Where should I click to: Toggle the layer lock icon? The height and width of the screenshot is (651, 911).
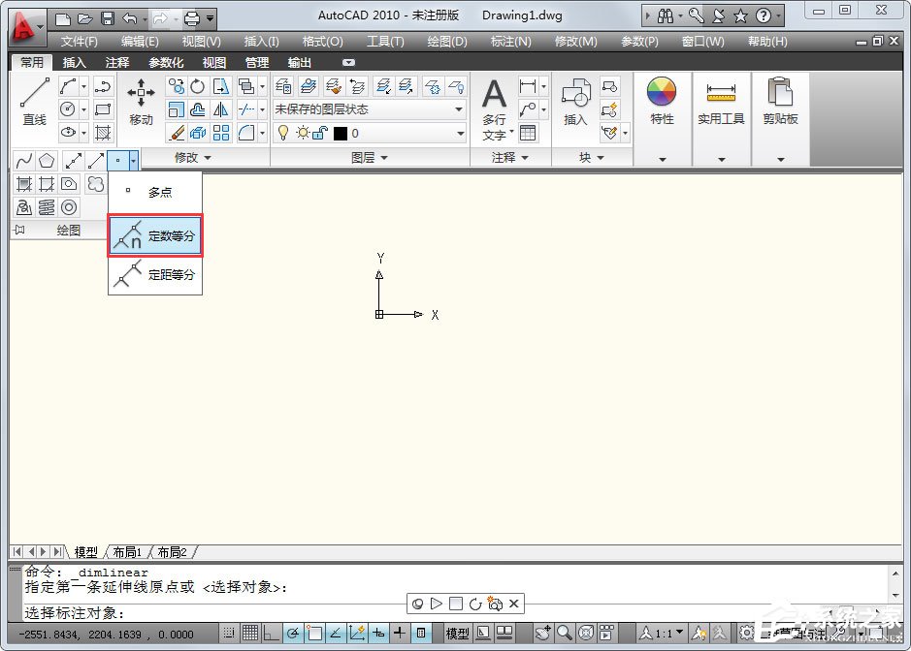tap(318, 134)
